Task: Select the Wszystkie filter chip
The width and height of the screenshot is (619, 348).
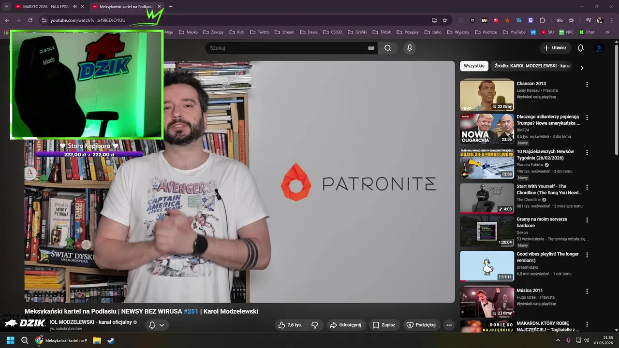Action: point(474,66)
